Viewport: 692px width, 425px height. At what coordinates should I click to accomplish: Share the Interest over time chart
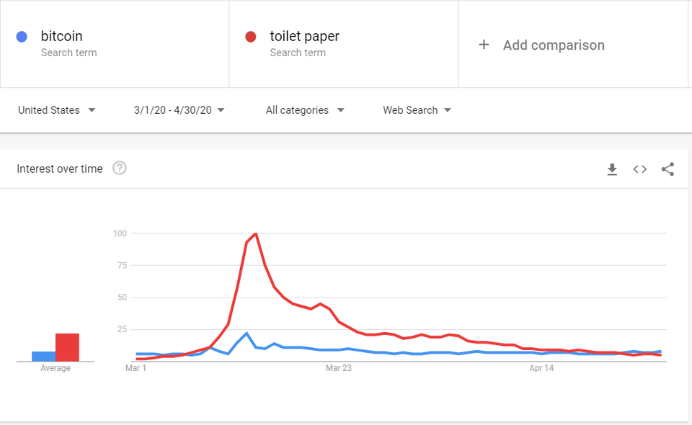[667, 169]
